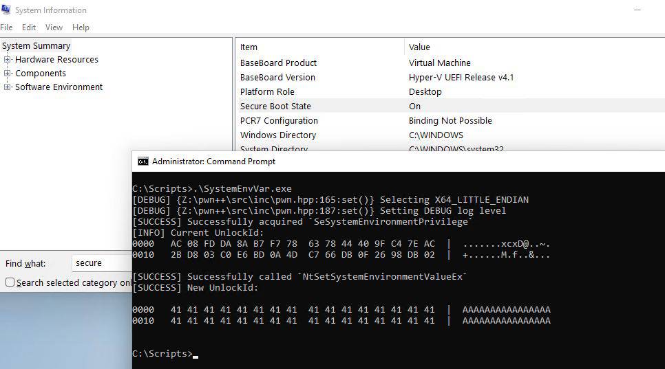Select the Secure Boot State row
This screenshot has width=665, height=369.
pyautogui.click(x=275, y=107)
